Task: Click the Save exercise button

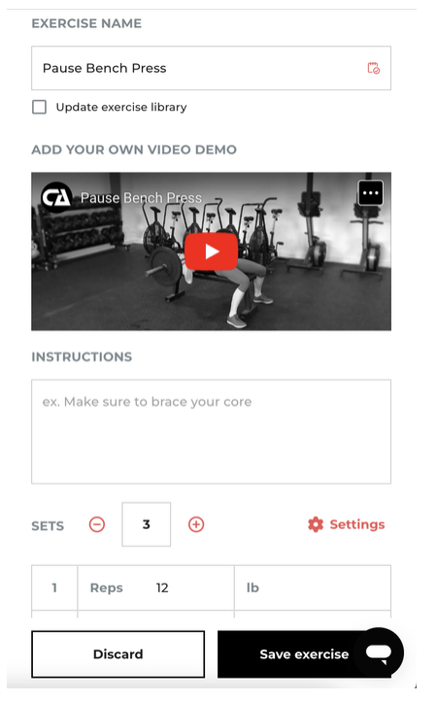Action: 304,654
